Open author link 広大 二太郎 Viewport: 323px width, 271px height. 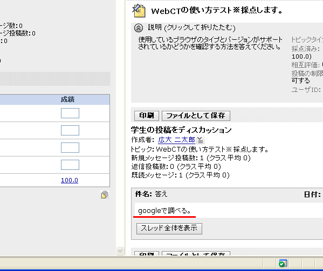point(176,140)
